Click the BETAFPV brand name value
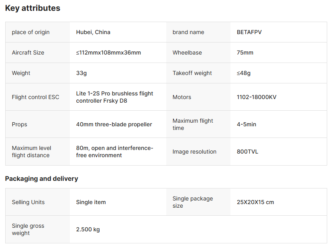Screen dimensions: 332x249 click(249, 32)
